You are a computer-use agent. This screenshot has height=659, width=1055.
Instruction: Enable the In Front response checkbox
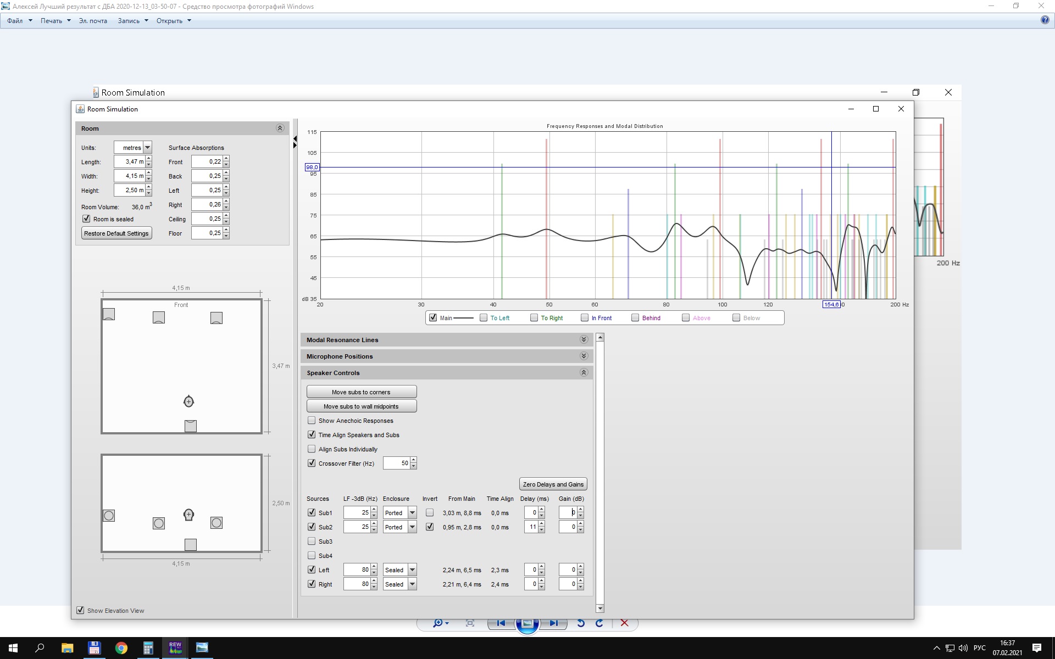[585, 317]
